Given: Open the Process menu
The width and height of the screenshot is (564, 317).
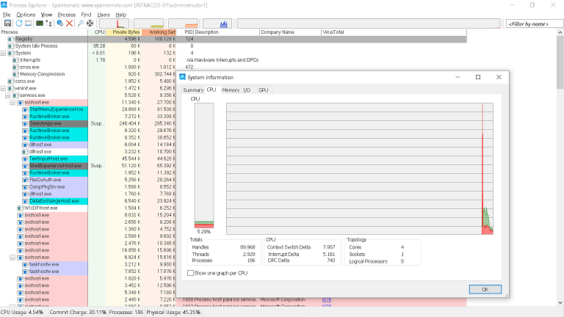Looking at the screenshot, I should pos(67,15).
